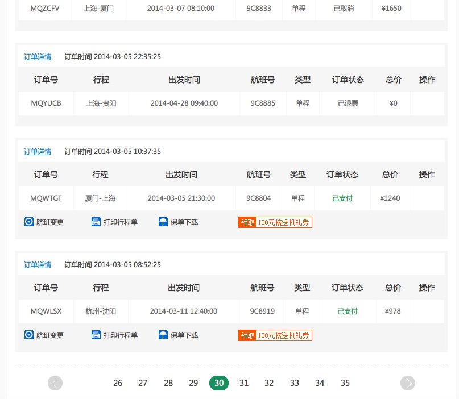Click print itinerary icon for order MQWLSX
459x399 pixels.
click(x=96, y=335)
